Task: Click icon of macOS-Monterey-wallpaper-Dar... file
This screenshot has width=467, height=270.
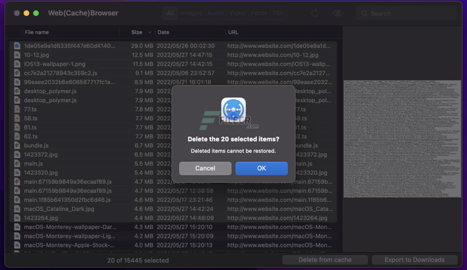Action: (x=17, y=227)
